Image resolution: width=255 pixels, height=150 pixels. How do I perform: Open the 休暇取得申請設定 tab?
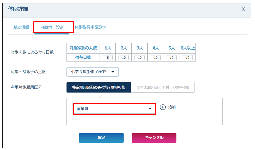90,27
